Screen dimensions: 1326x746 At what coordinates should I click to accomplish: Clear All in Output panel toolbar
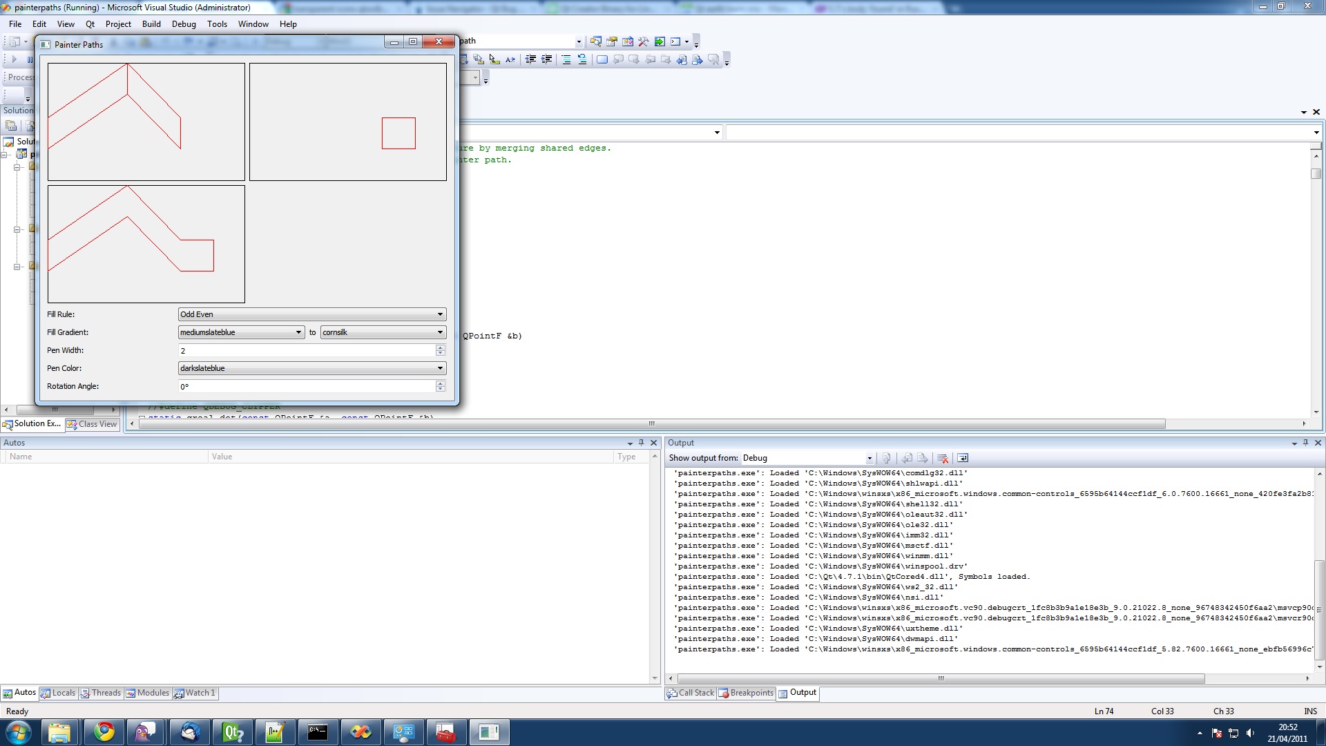pos(943,458)
